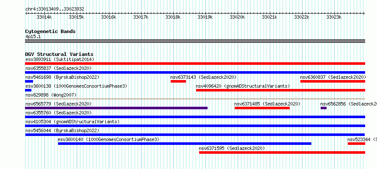Screen dimensions: 377x169
Task: Click the 33019k ruler position
Action: 205,17
